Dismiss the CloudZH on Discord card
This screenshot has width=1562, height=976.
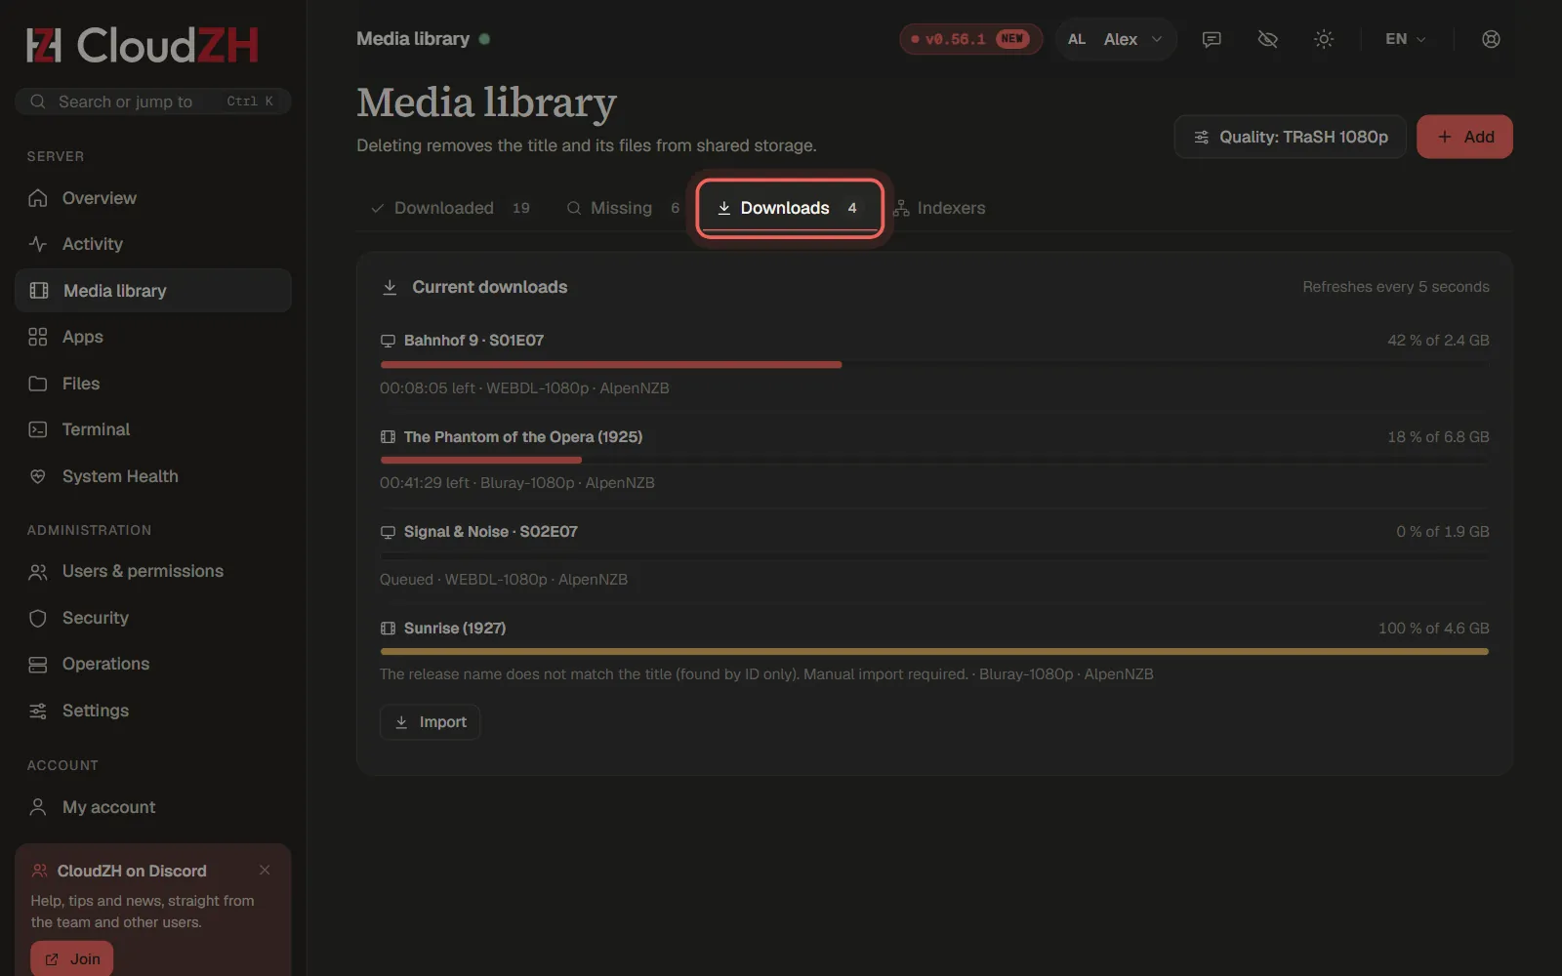coord(265,870)
